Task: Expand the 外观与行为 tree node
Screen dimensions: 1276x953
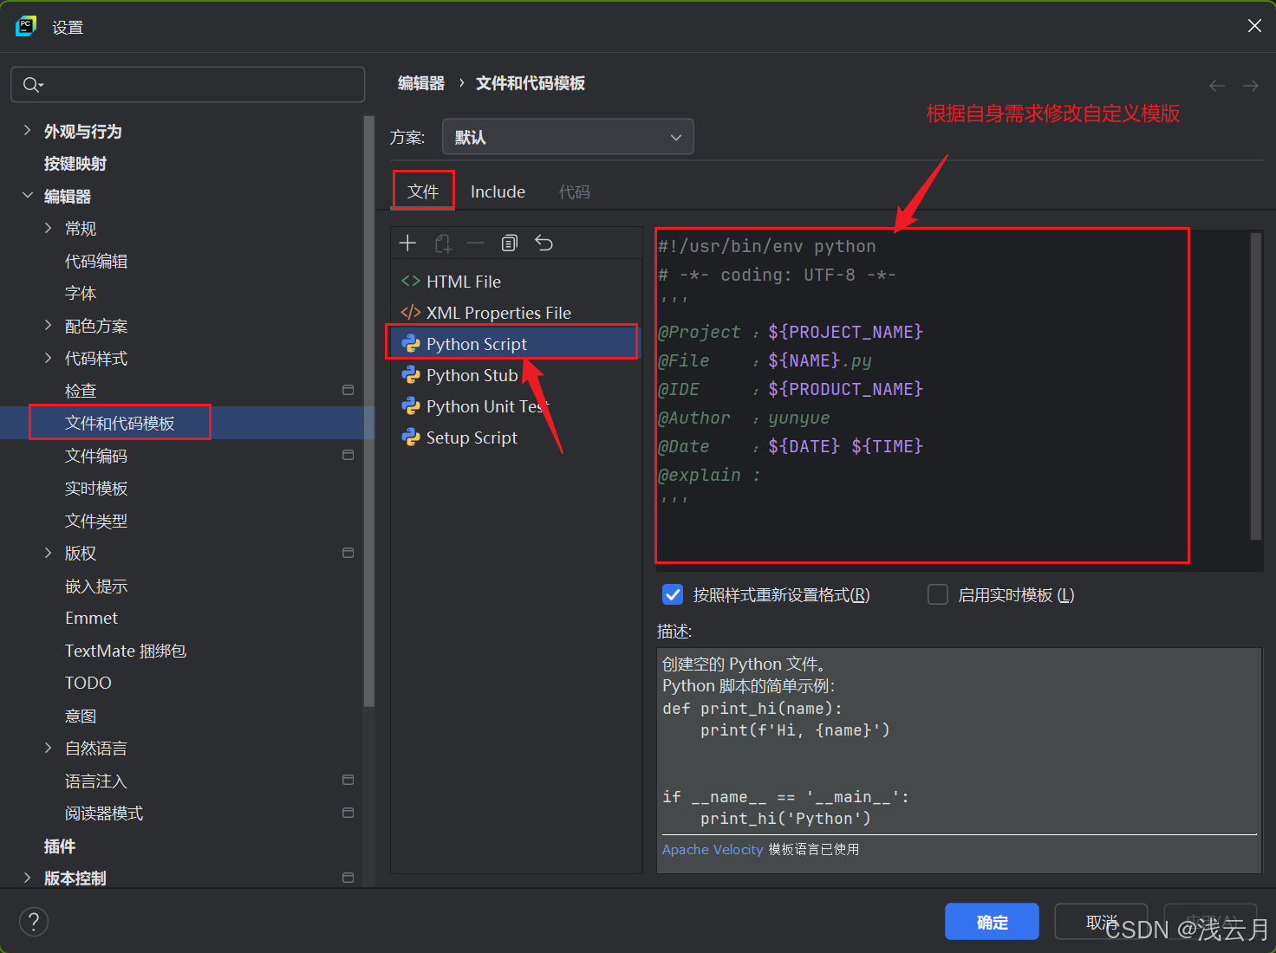Action: coord(27,131)
